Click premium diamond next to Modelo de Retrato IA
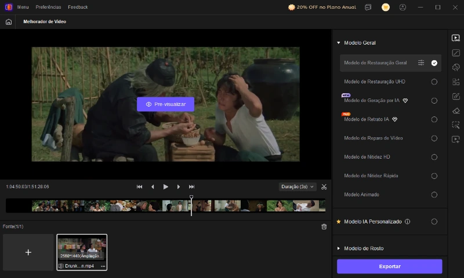The image size is (464, 278). click(x=395, y=119)
